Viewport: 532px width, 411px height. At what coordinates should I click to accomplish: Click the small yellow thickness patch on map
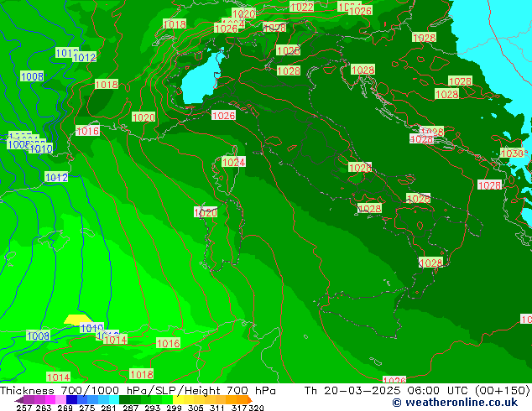(x=77, y=319)
